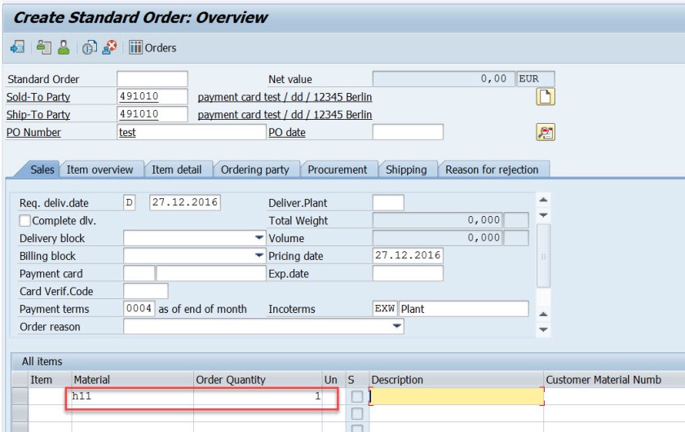The height and width of the screenshot is (432, 685).
Task: Switch to the Shipping tab
Action: tap(406, 170)
